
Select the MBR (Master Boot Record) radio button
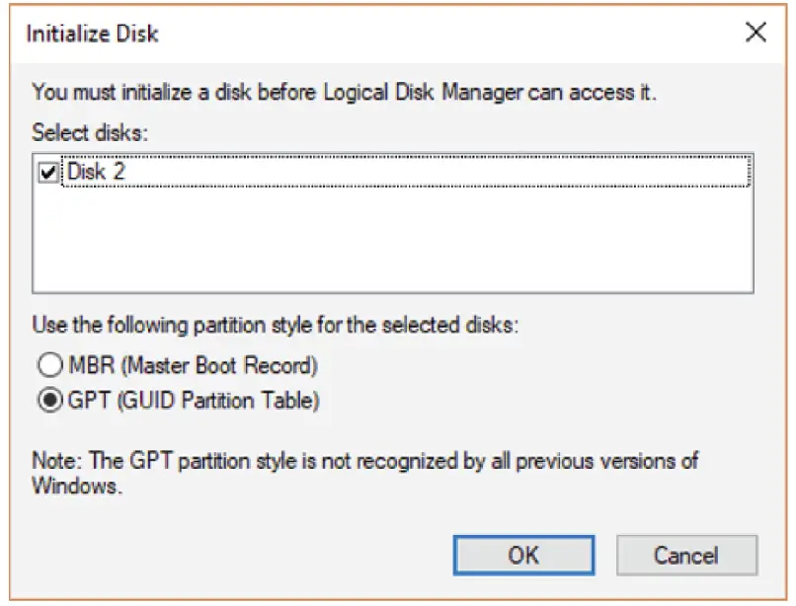(47, 366)
